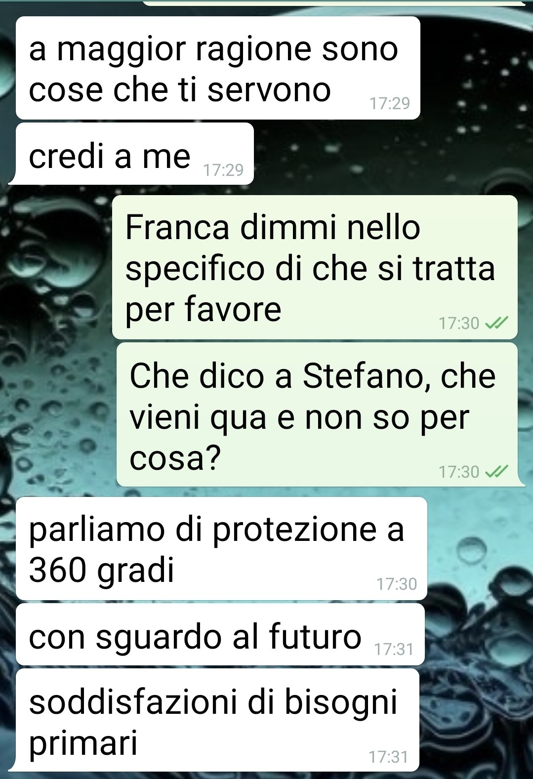
Task: Tap the 17:31 timestamp on 'bisogni primari' message
Action: [x=388, y=756]
